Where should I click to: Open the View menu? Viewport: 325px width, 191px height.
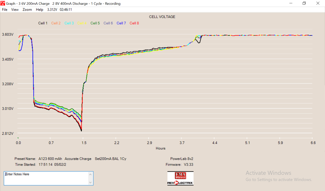point(15,10)
